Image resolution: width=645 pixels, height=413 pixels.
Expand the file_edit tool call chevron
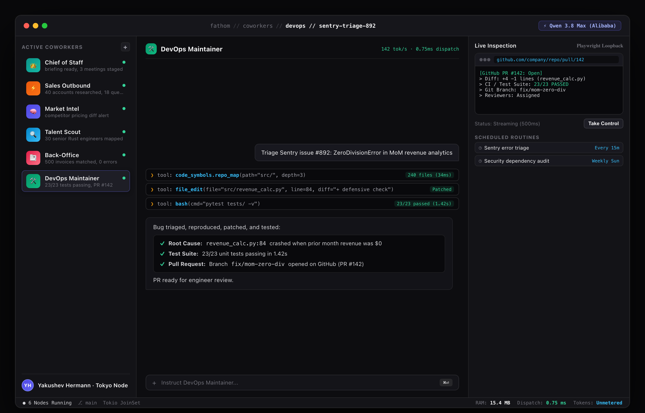[x=152, y=189]
